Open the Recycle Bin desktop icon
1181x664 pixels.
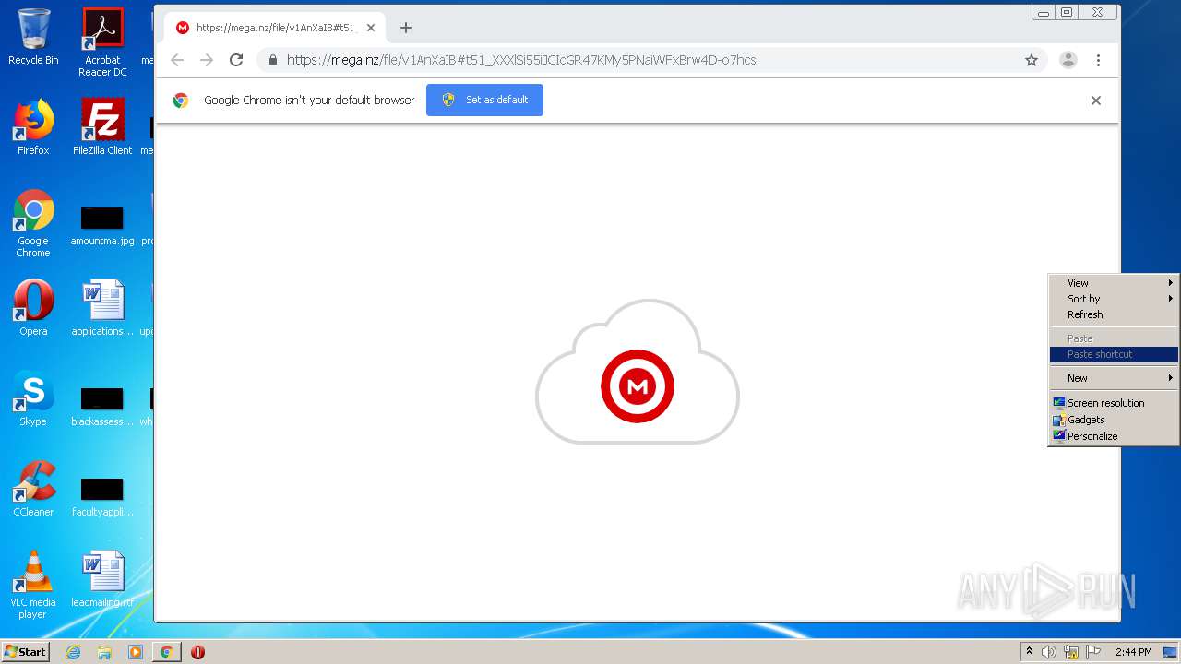33,37
